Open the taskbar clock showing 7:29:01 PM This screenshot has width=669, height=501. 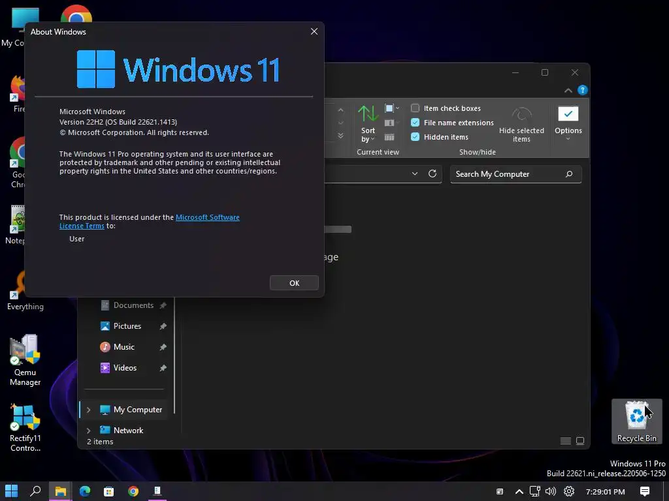605,492
